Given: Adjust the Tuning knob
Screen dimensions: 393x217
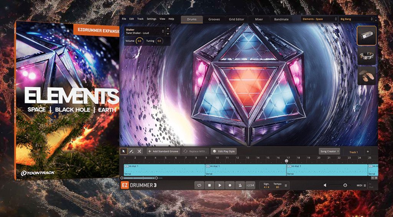Looking at the screenshot, I should [x=159, y=41].
